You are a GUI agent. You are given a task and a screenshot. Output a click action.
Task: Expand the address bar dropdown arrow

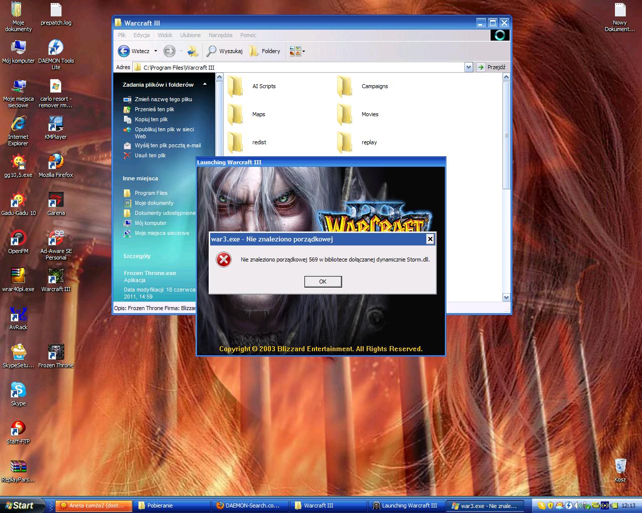[468, 67]
